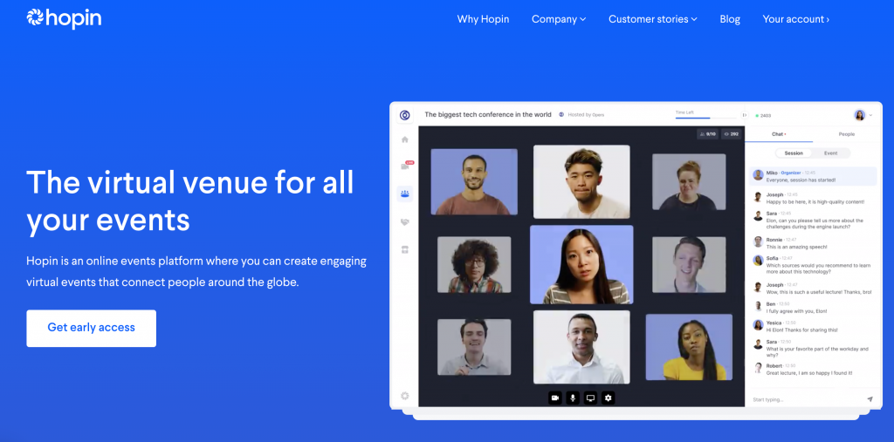Open the sessions people icon in sidebar
Screen dimensions: 894x442
[x=405, y=194]
